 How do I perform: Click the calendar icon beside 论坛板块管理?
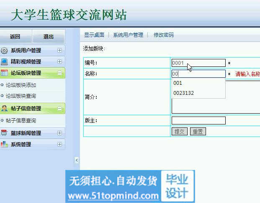(4, 73)
